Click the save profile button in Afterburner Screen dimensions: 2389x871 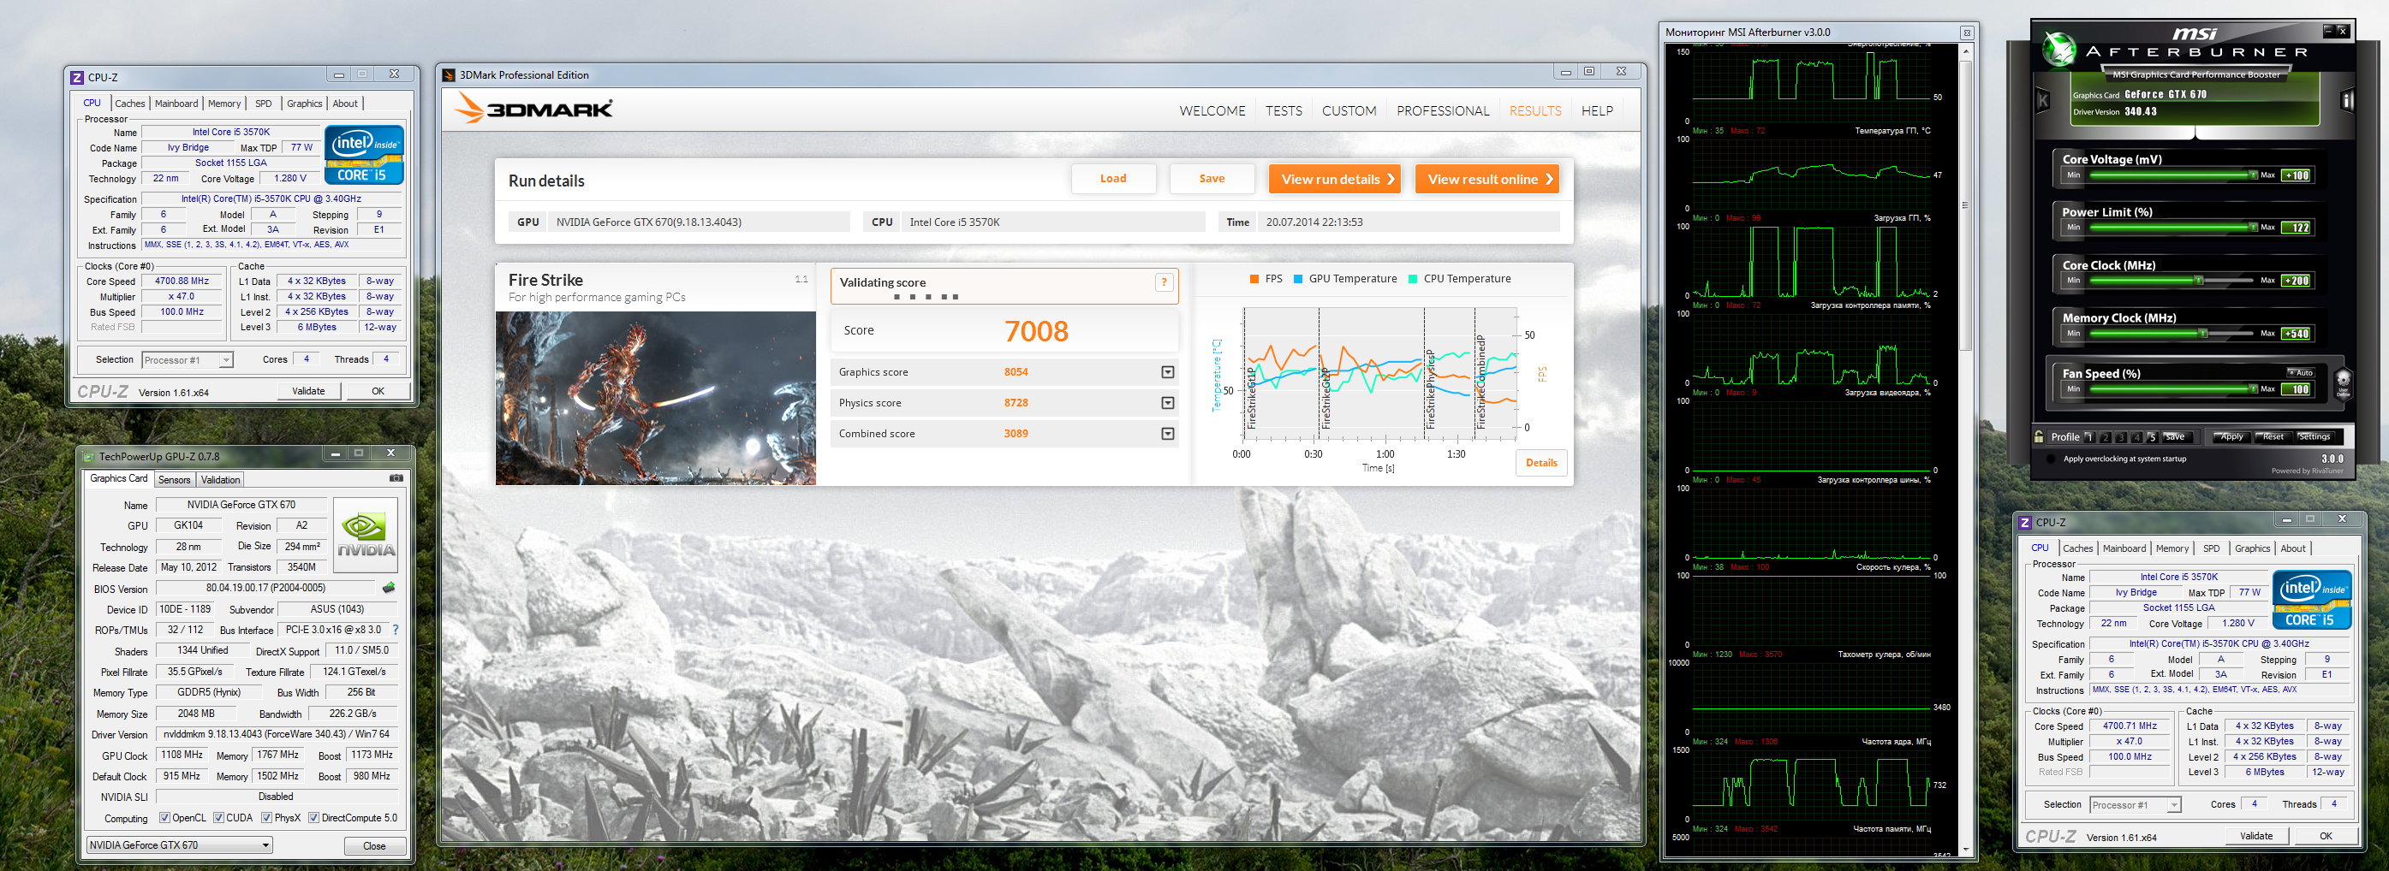[x=2176, y=437]
